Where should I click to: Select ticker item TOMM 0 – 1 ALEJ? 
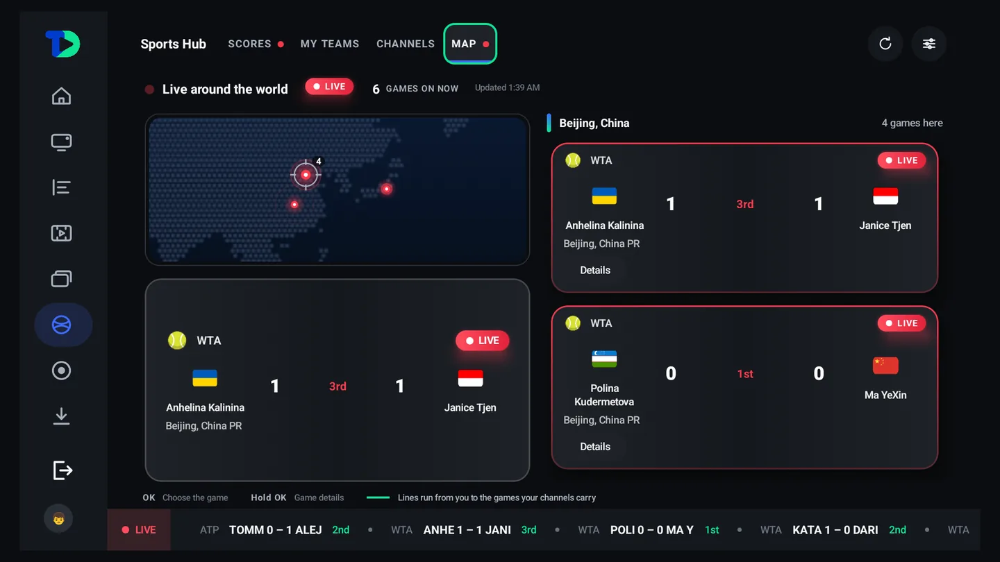coord(275,530)
